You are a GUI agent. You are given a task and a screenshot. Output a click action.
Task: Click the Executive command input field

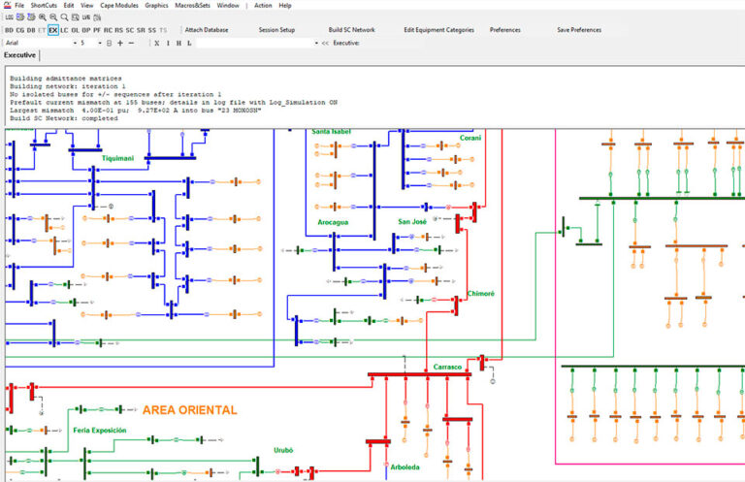(x=255, y=43)
